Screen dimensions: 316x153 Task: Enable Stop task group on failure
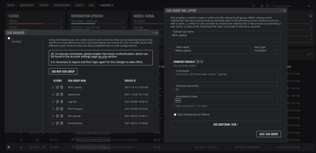pos(175,115)
